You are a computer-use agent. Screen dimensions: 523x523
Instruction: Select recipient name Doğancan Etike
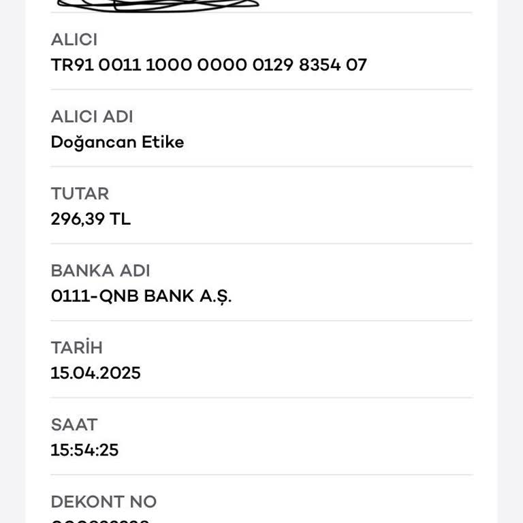tap(117, 142)
